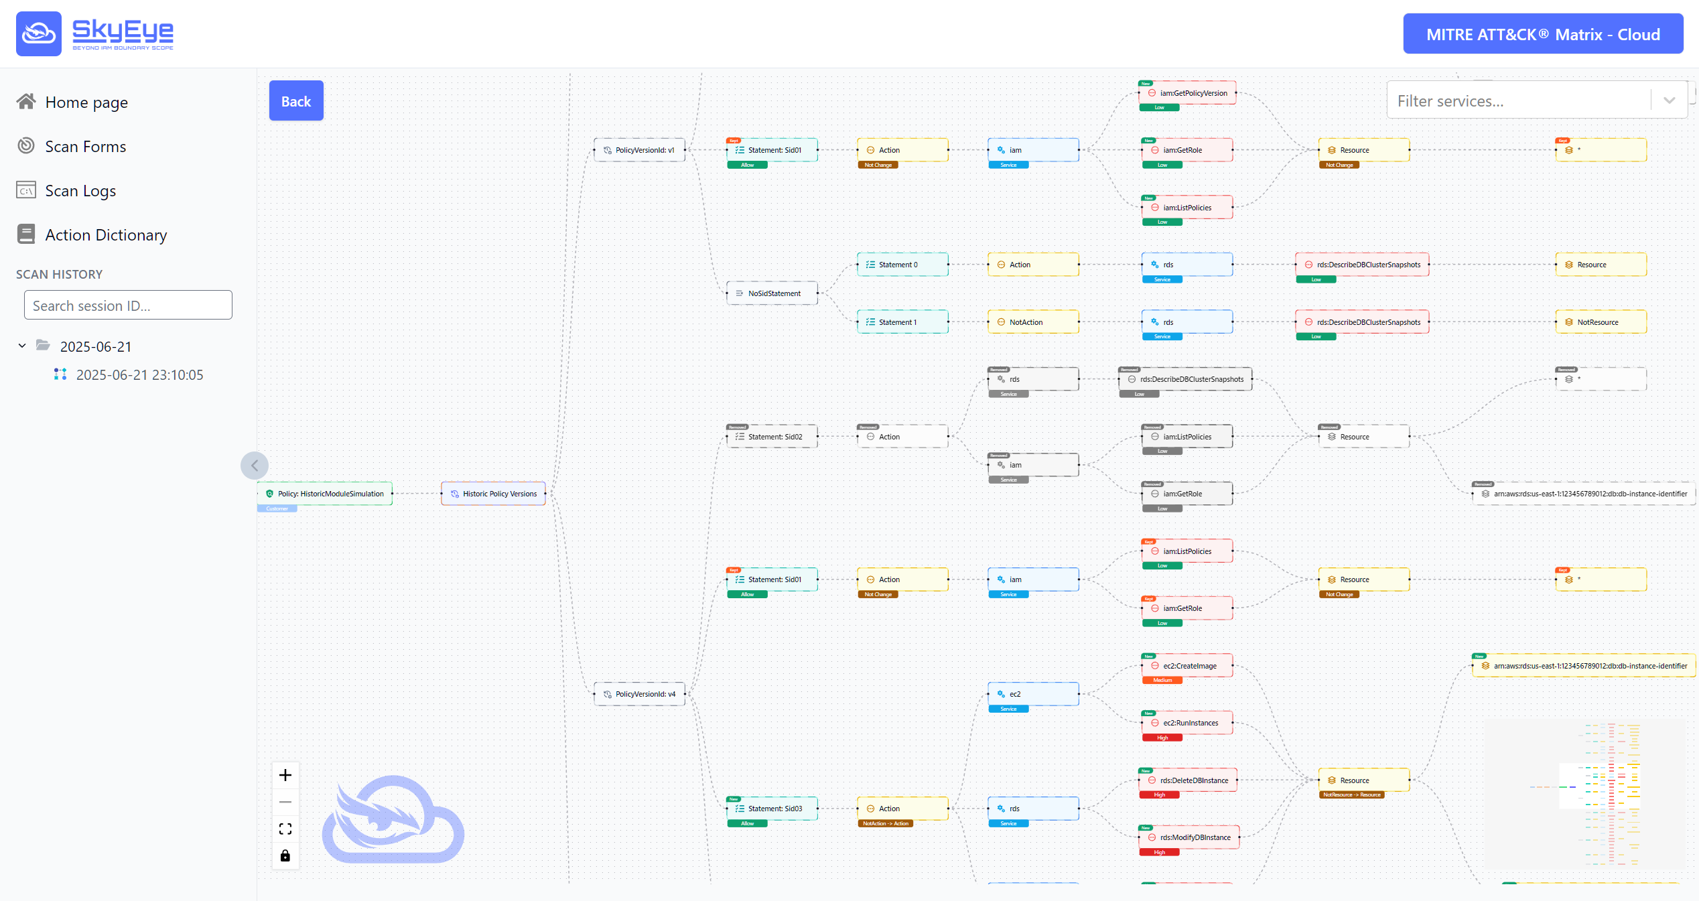The height and width of the screenshot is (901, 1699).
Task: Click the SkyEye logo icon
Action: 39,33
